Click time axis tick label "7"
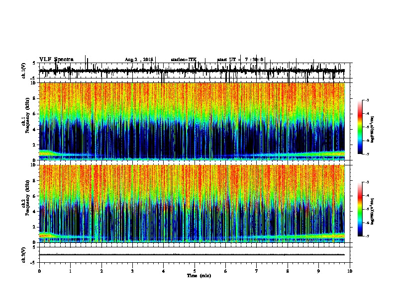This screenshot has width=394, height=304. tap(257, 271)
